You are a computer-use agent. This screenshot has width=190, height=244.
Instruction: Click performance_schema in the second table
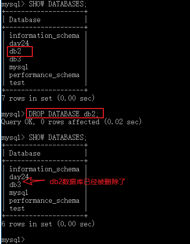tap(44, 201)
